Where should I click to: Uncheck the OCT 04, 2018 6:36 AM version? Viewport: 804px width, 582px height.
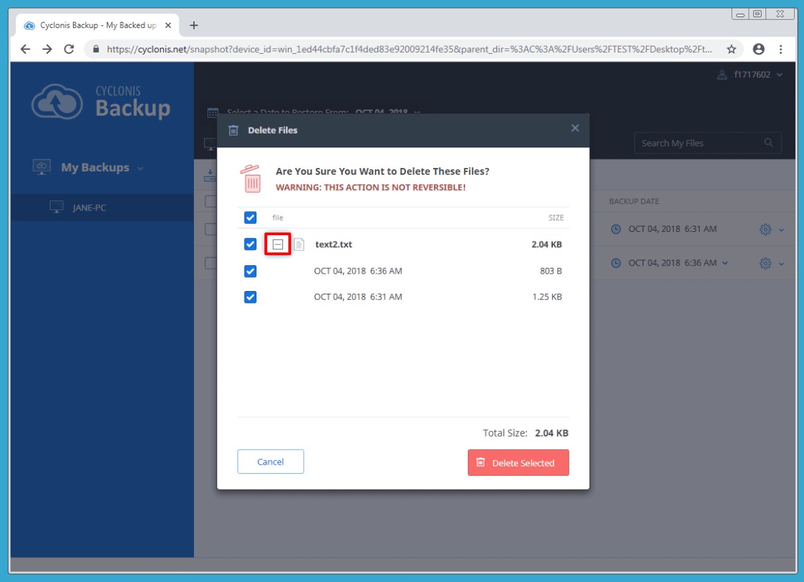click(251, 271)
